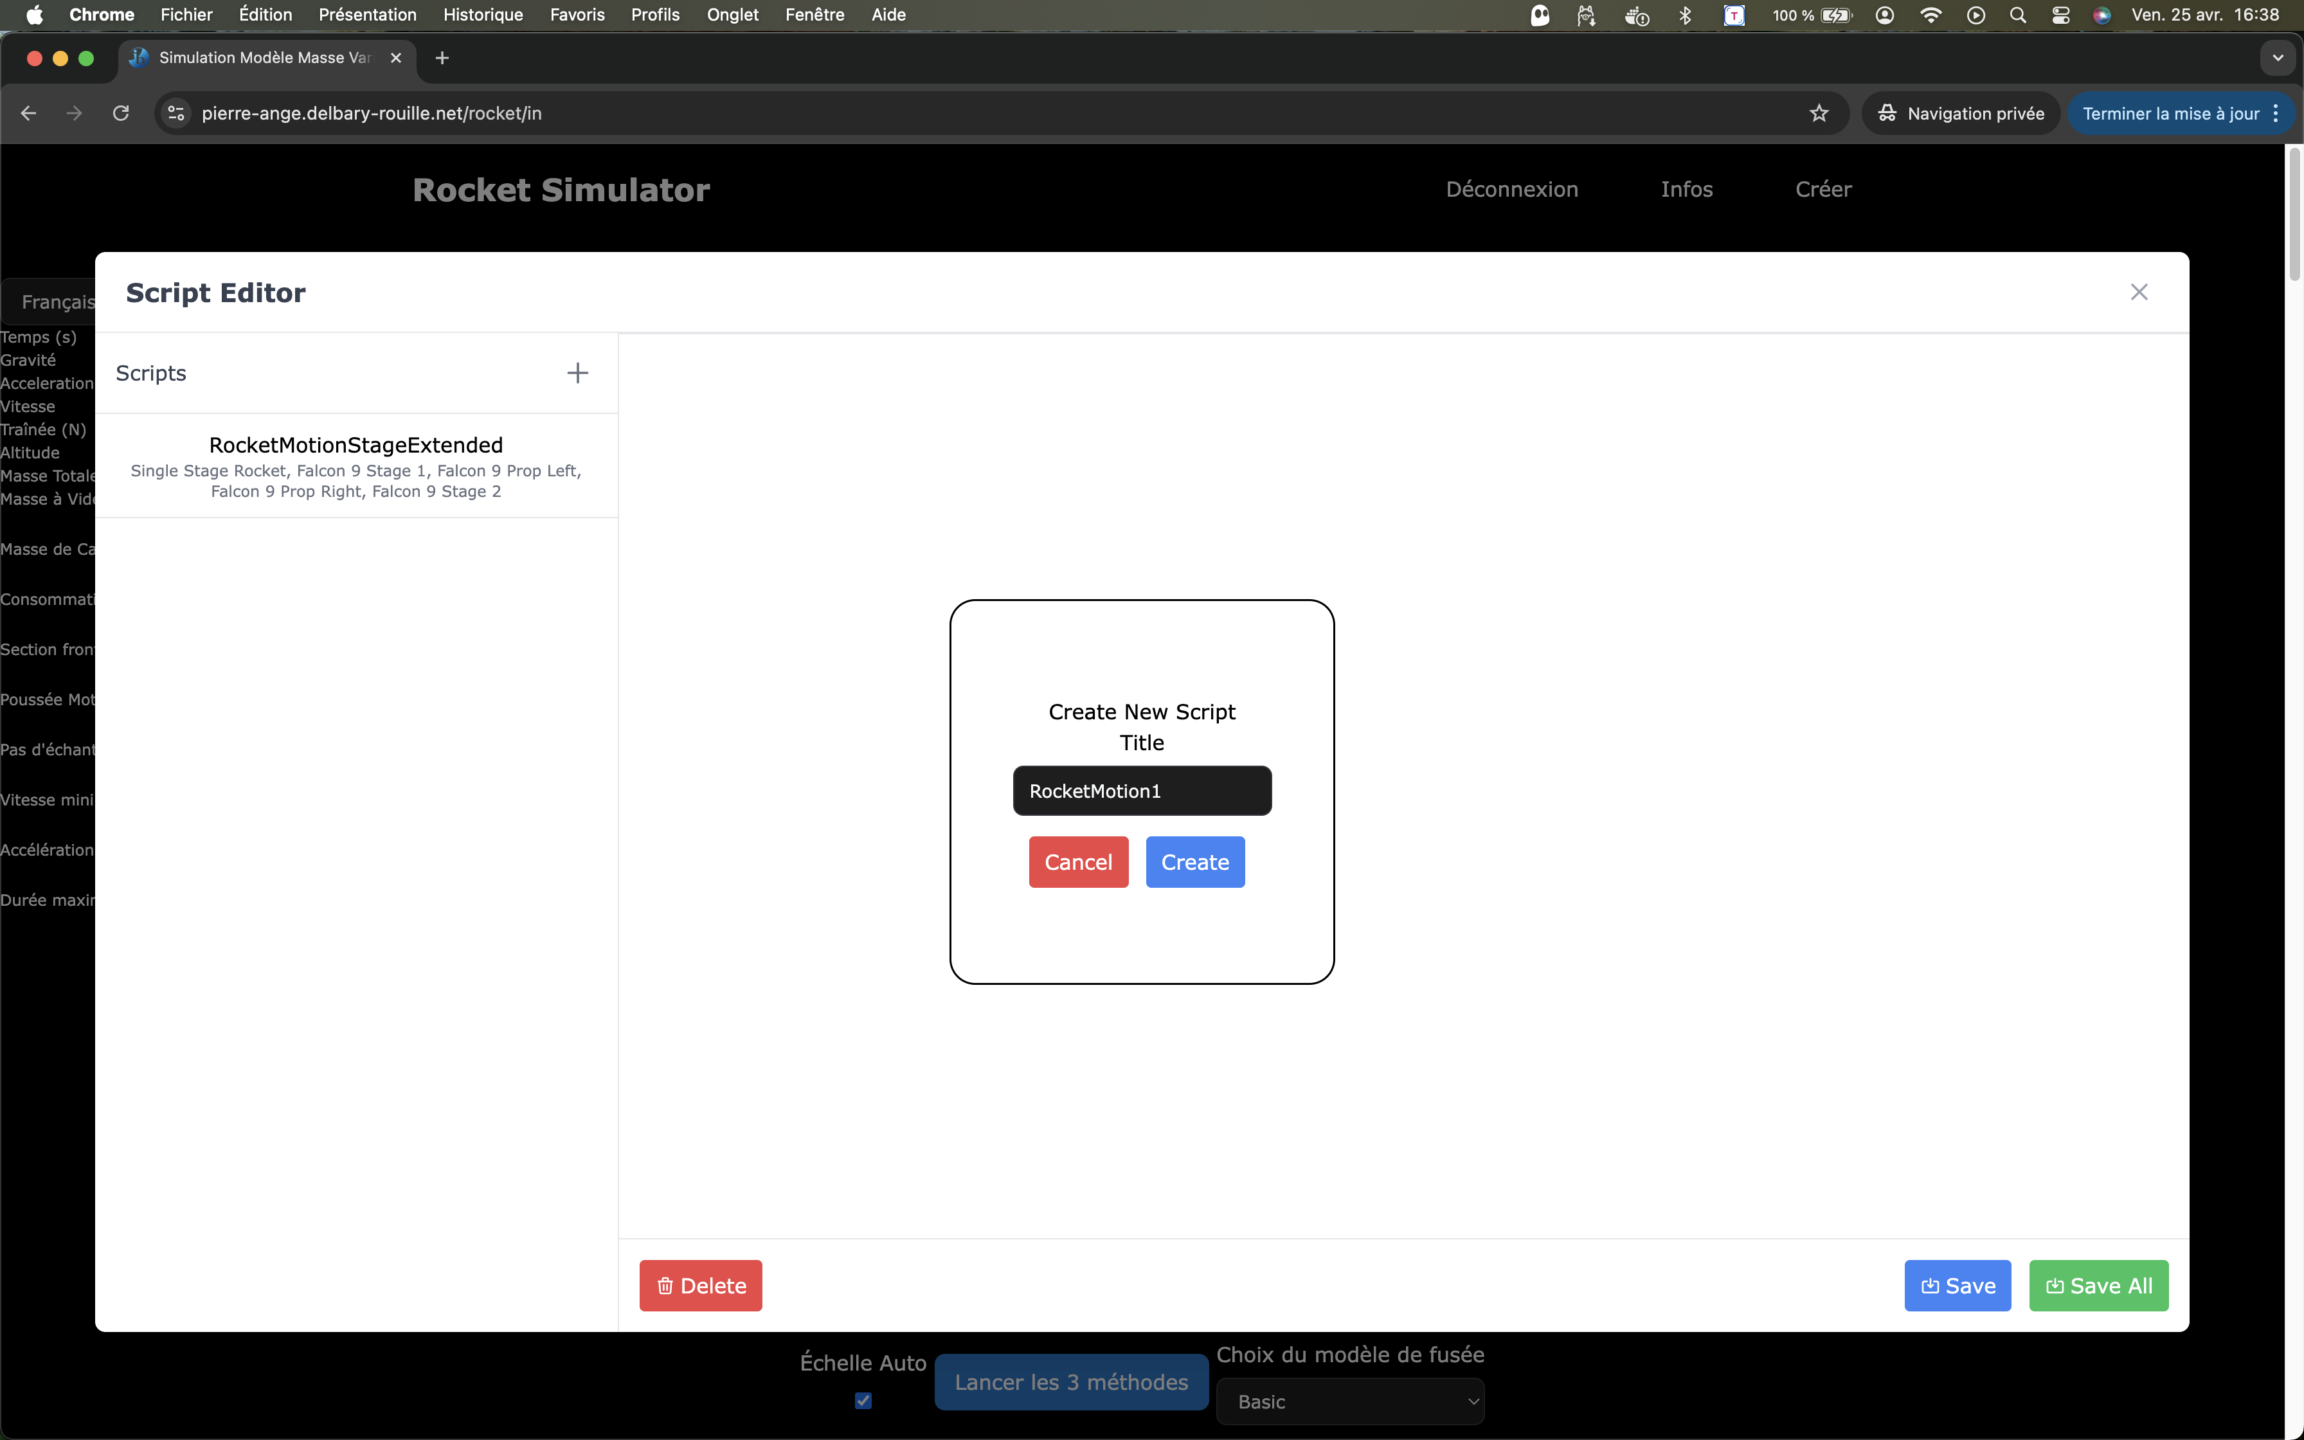Click the ghost-shaped menu bar icon
2304x1440 pixels.
tap(1540, 15)
